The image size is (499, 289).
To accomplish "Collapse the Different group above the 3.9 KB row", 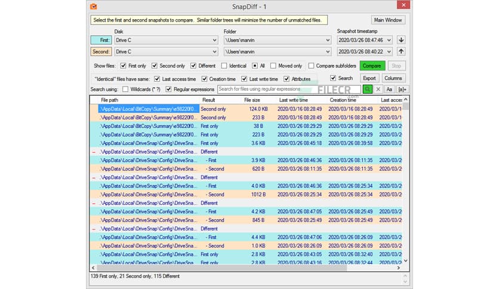I will (x=94, y=152).
